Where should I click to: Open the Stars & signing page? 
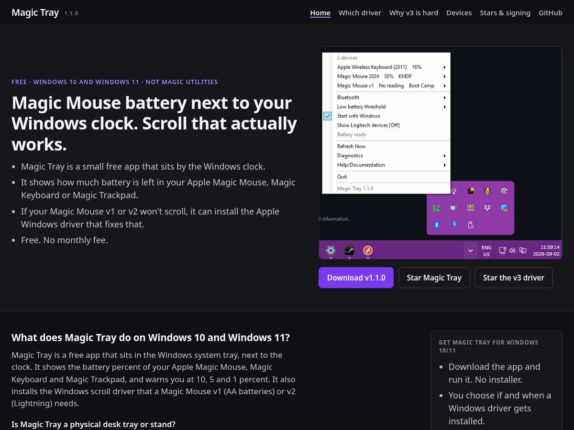(x=505, y=13)
